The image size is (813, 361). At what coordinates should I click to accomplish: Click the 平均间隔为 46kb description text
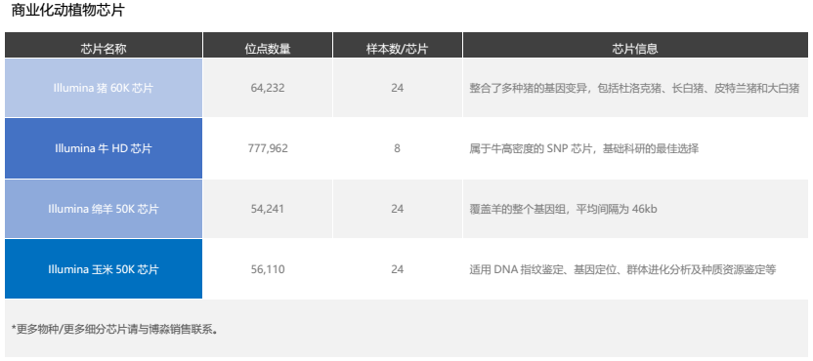(x=563, y=209)
